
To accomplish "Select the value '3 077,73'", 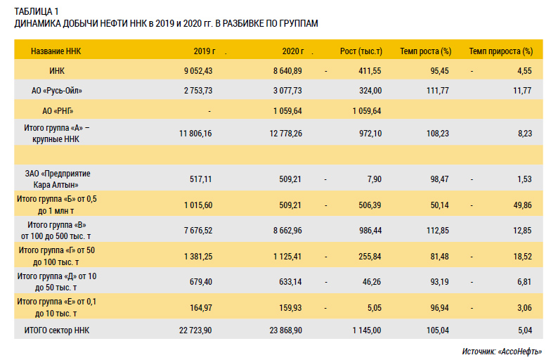I will [287, 91].
